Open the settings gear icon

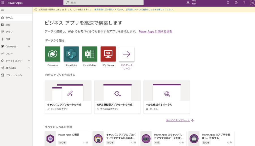click(x=236, y=3)
